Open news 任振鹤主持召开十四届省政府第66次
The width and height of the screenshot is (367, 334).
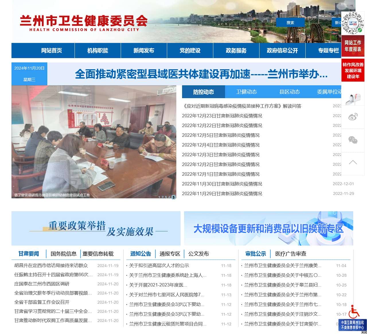[x=53, y=274]
